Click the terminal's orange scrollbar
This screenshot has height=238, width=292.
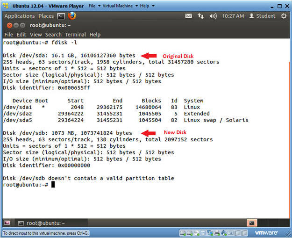[289, 140]
